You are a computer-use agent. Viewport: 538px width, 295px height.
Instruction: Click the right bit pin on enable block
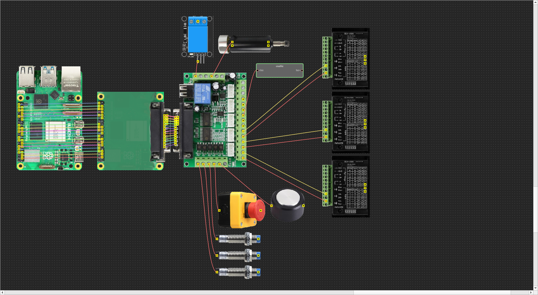(x=302, y=70)
